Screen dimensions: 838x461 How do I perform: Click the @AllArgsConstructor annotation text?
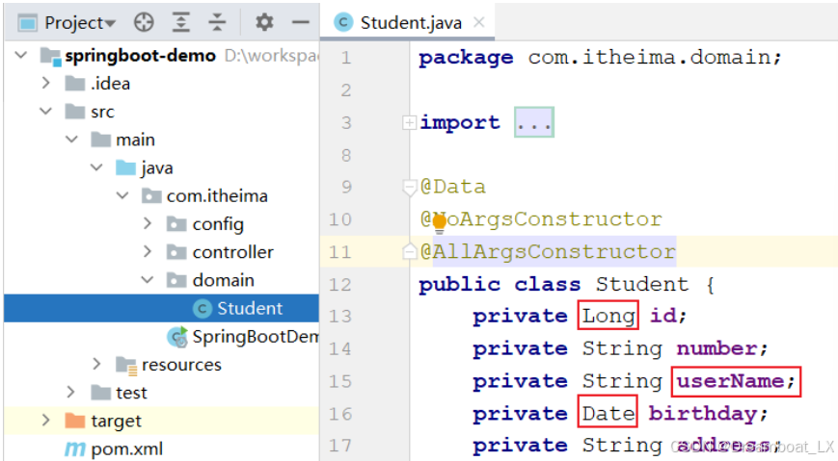click(549, 251)
